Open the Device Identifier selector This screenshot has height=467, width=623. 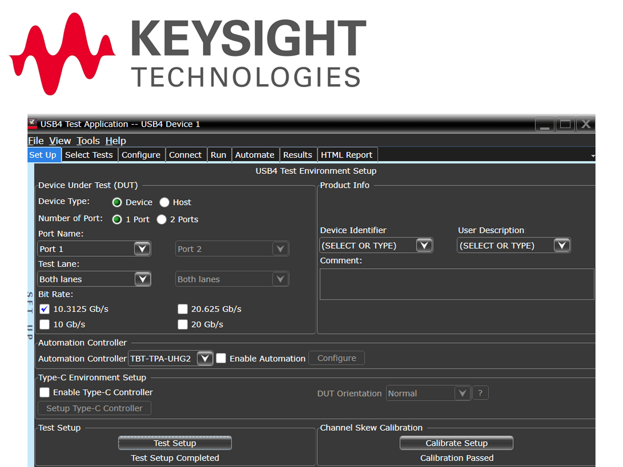click(425, 245)
